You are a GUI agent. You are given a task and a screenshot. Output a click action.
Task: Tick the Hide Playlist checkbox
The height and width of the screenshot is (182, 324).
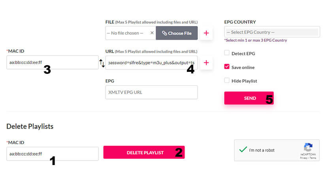227,81
